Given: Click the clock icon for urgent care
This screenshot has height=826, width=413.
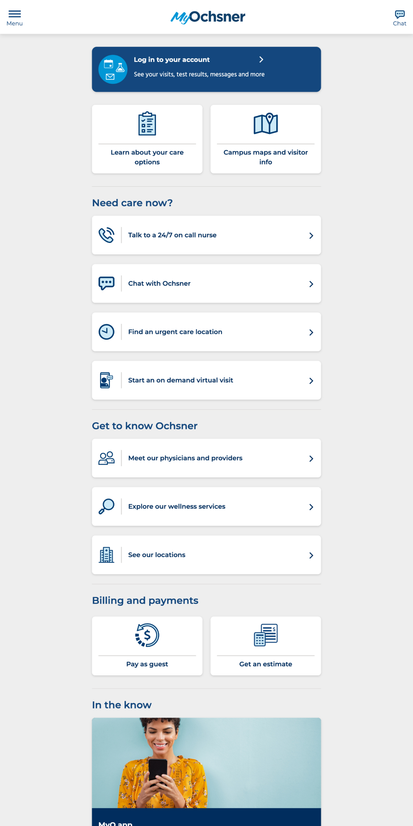Looking at the screenshot, I should coord(106,332).
